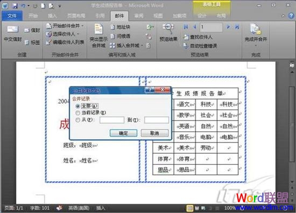Undo the last action
The image size is (296, 213).
(23, 6)
